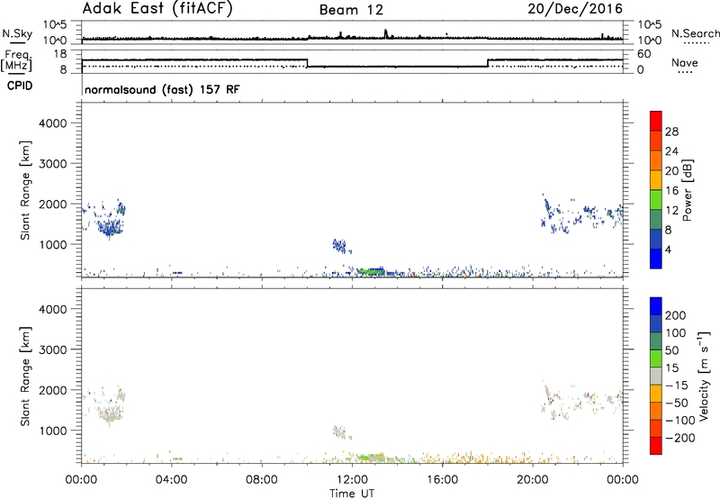
Task: Click the '18' frequency axis tick
Action: pyautogui.click(x=60, y=54)
